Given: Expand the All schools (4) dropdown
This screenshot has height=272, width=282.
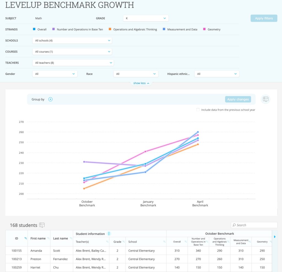Looking at the screenshot, I should (72, 41).
